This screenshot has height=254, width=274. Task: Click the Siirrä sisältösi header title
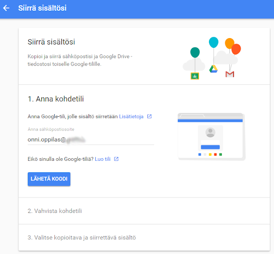coord(42,8)
